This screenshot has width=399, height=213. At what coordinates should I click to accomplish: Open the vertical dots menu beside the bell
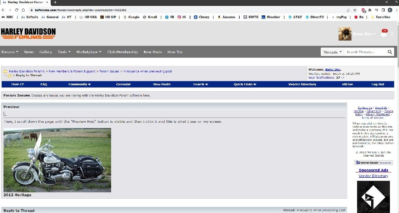(x=392, y=34)
